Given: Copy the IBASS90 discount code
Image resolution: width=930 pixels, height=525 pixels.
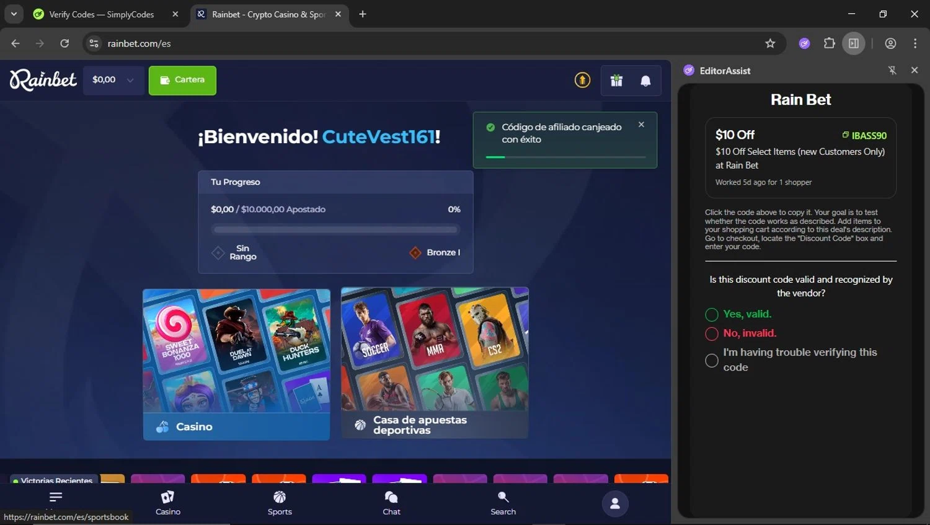Looking at the screenshot, I should coord(864,135).
